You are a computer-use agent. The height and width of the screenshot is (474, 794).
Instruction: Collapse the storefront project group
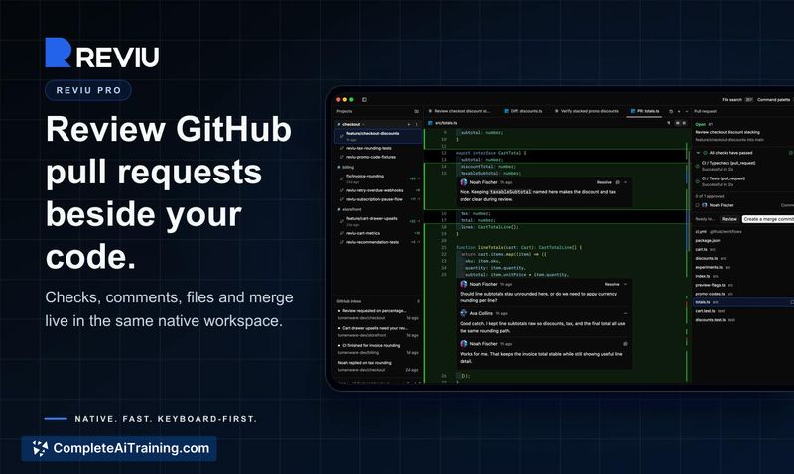point(349,209)
